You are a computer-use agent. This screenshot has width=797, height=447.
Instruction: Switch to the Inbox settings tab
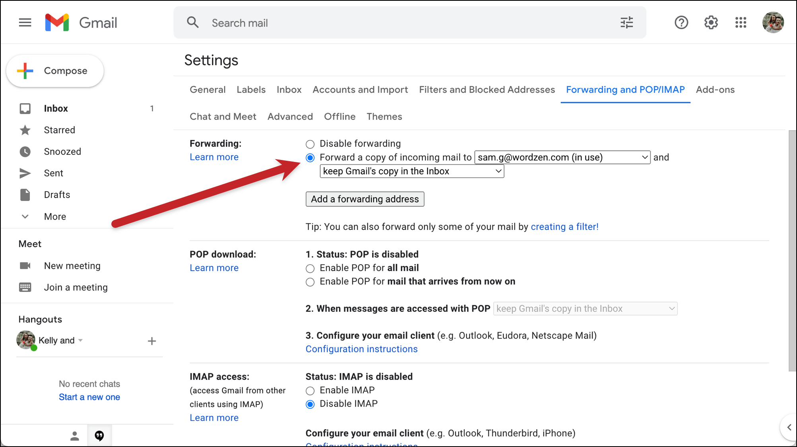tap(289, 90)
